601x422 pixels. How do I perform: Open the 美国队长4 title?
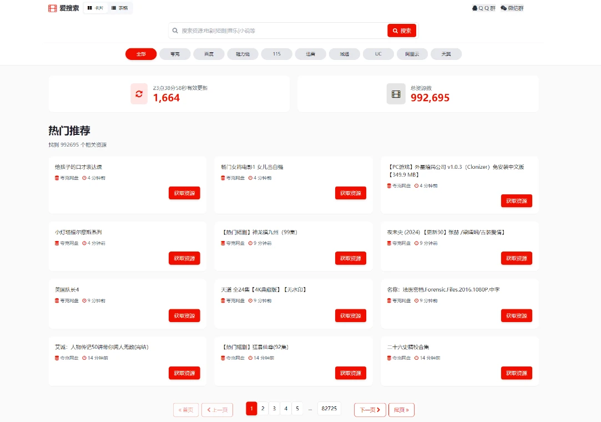67,290
